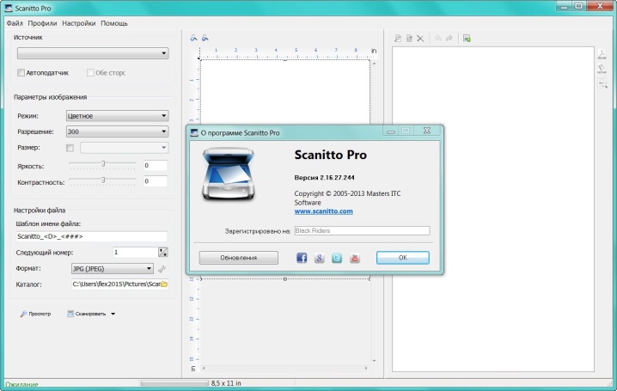This screenshot has width=617, height=391.
Task: Click the Зарегистрировано на field
Action: pyautogui.click(x=362, y=231)
